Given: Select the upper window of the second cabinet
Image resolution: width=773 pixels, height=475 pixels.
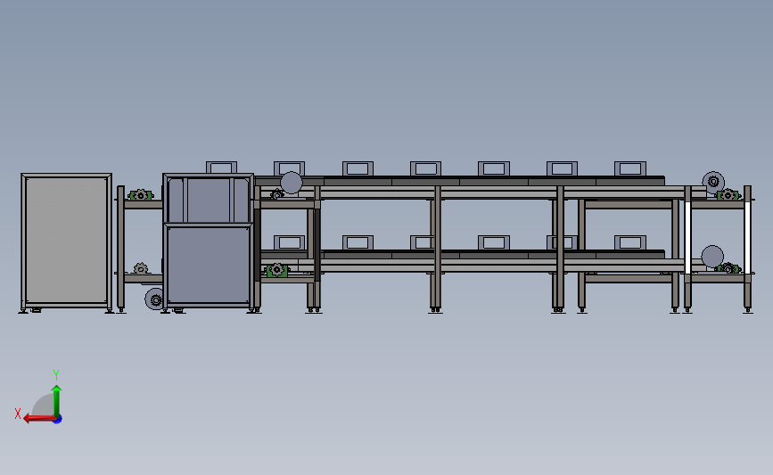Looking at the screenshot, I should [x=208, y=200].
